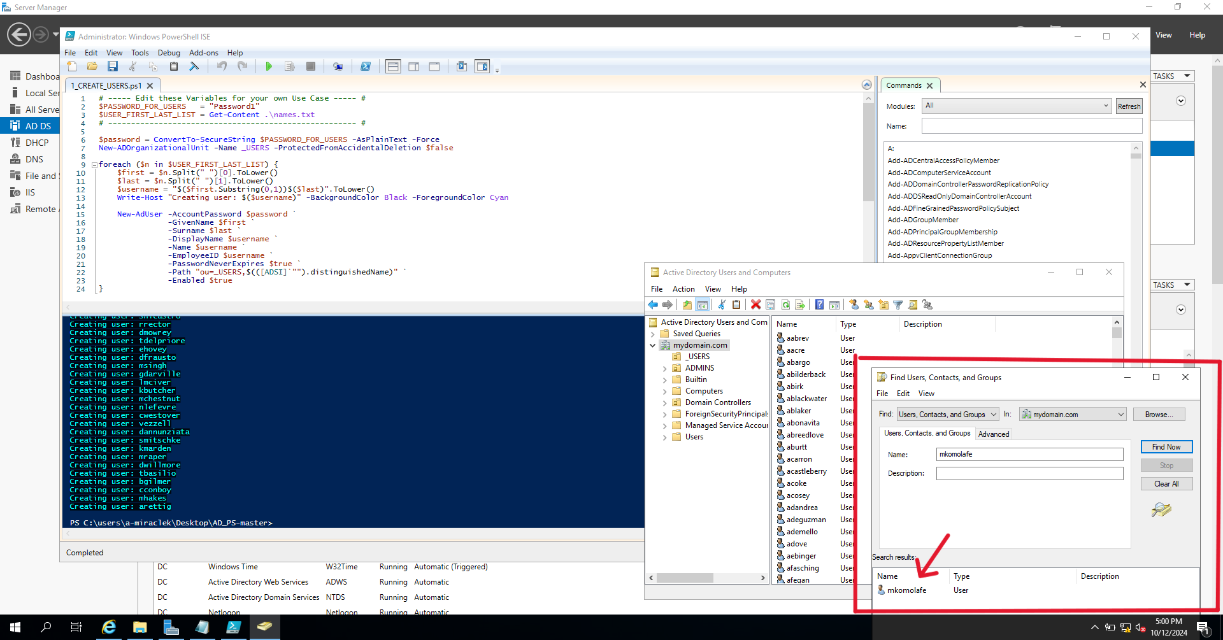Open the Debug menu in PowerShell ISE
The width and height of the screenshot is (1223, 640).
click(x=169, y=53)
